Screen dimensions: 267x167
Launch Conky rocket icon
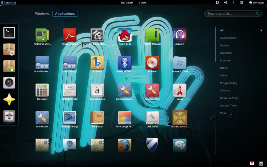[x=180, y=90]
